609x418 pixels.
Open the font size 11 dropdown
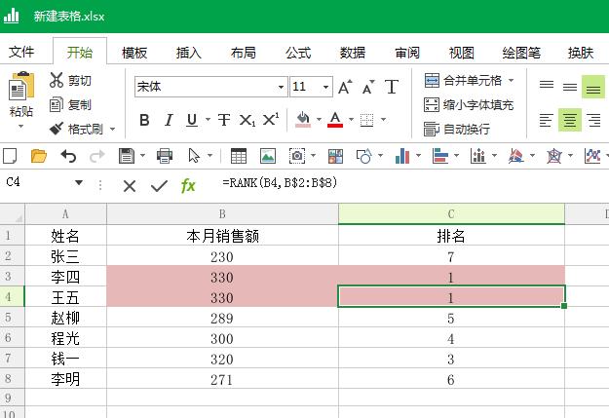coord(325,87)
